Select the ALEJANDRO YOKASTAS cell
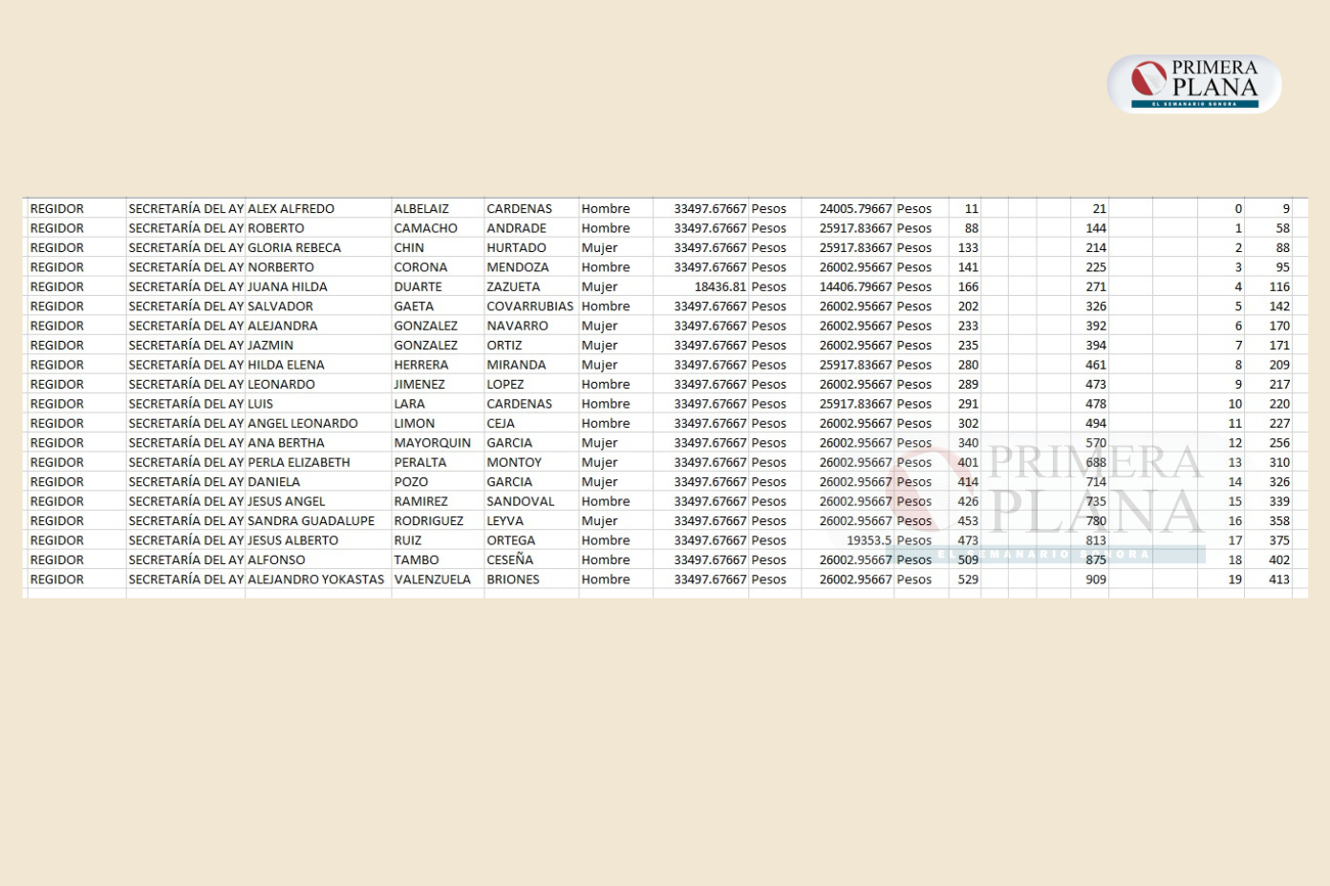The height and width of the screenshot is (886, 1330). point(315,580)
